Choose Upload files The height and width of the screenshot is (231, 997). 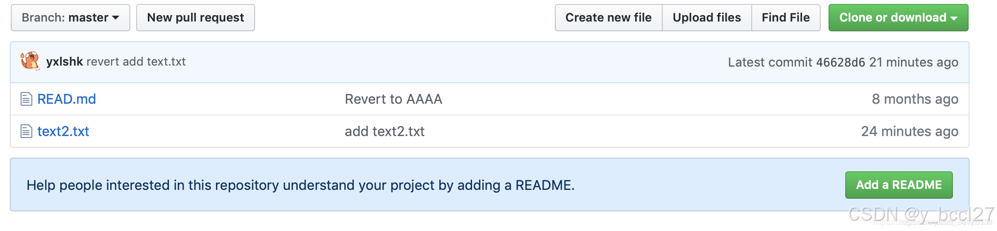pyautogui.click(x=707, y=18)
